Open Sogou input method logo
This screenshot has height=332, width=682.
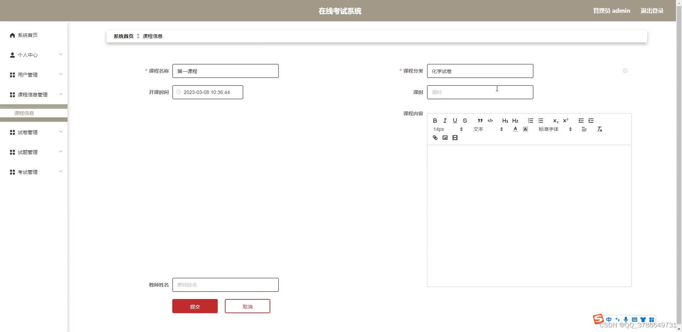598,319
